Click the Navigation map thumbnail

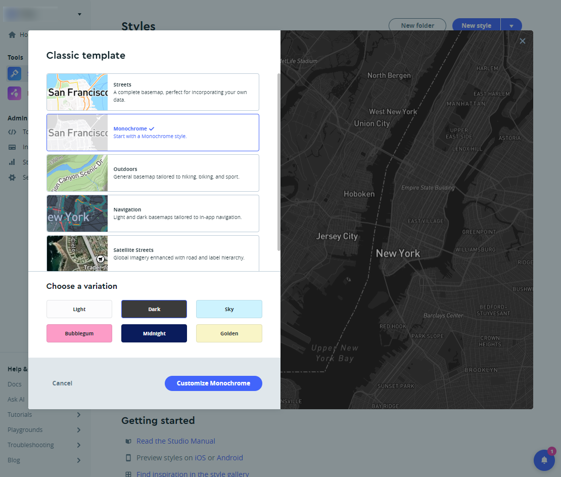(x=77, y=213)
